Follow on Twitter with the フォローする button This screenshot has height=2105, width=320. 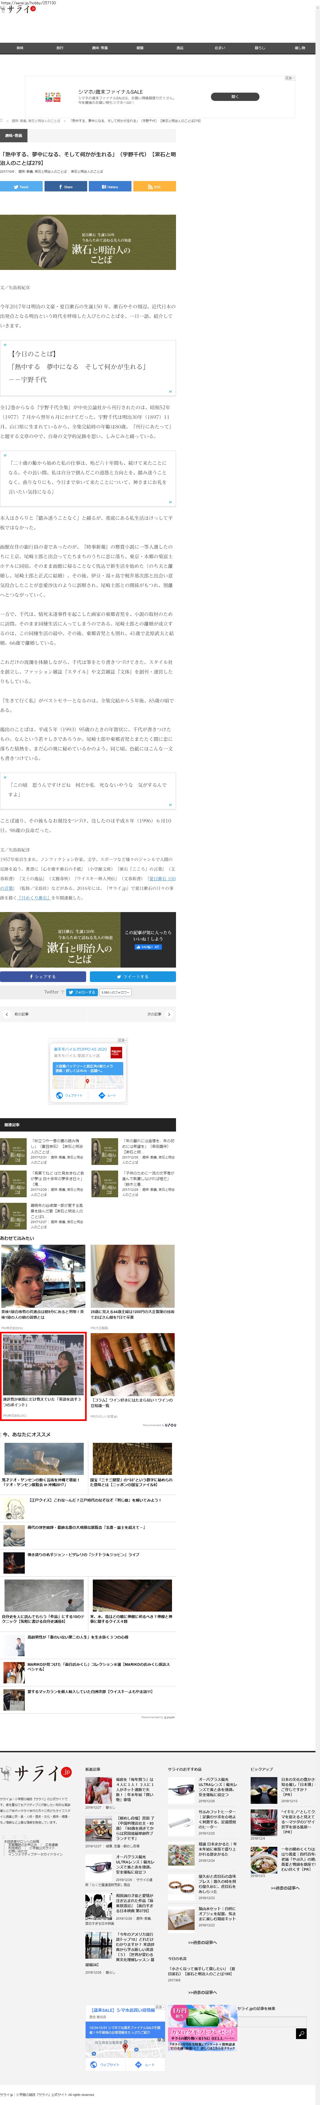pos(82,992)
